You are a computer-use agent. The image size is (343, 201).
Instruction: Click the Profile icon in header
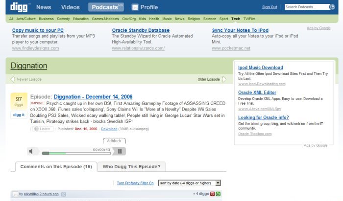pyautogui.click(x=135, y=7)
